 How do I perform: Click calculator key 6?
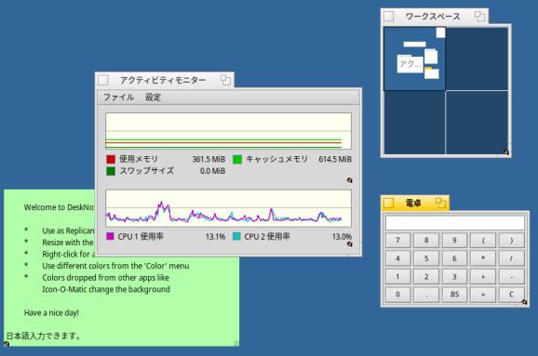[x=454, y=258]
